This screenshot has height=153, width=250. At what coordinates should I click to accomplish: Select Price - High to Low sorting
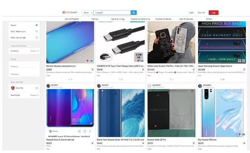pyautogui.click(x=37, y=31)
